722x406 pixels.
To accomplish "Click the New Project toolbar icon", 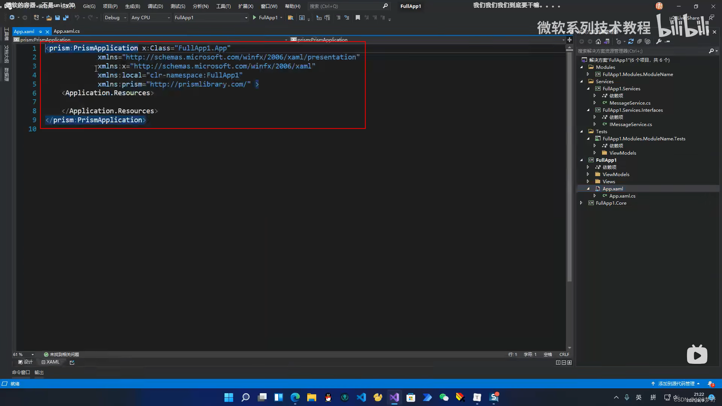I will pyautogui.click(x=36, y=18).
